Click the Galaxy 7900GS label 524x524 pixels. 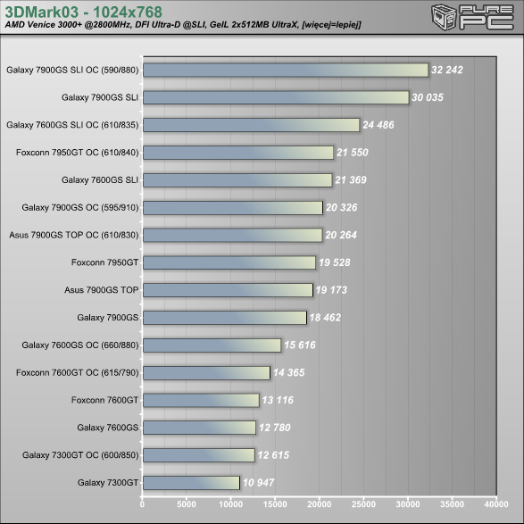(108, 318)
